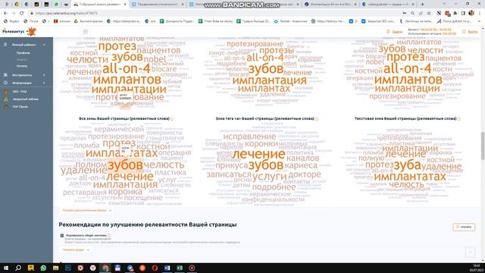This screenshot has height=273, width=485.
Task: Click the browser zoom magnifier icon
Action: 412,14
